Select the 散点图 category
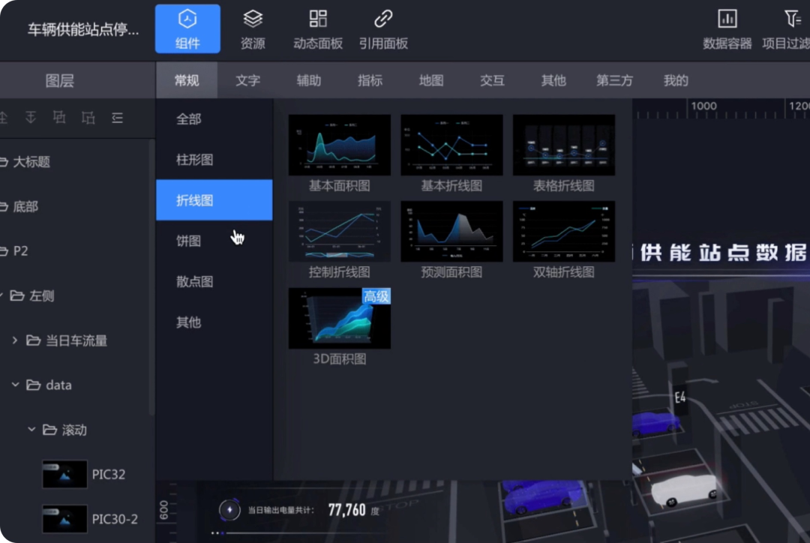This screenshot has height=543, width=810. pyautogui.click(x=214, y=281)
